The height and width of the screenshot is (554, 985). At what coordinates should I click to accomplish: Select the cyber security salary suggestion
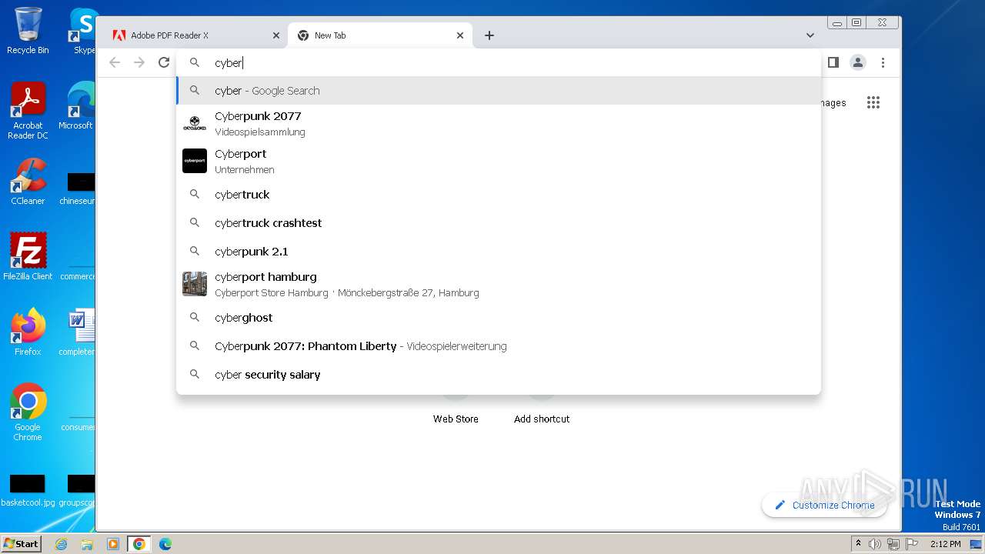click(x=499, y=375)
